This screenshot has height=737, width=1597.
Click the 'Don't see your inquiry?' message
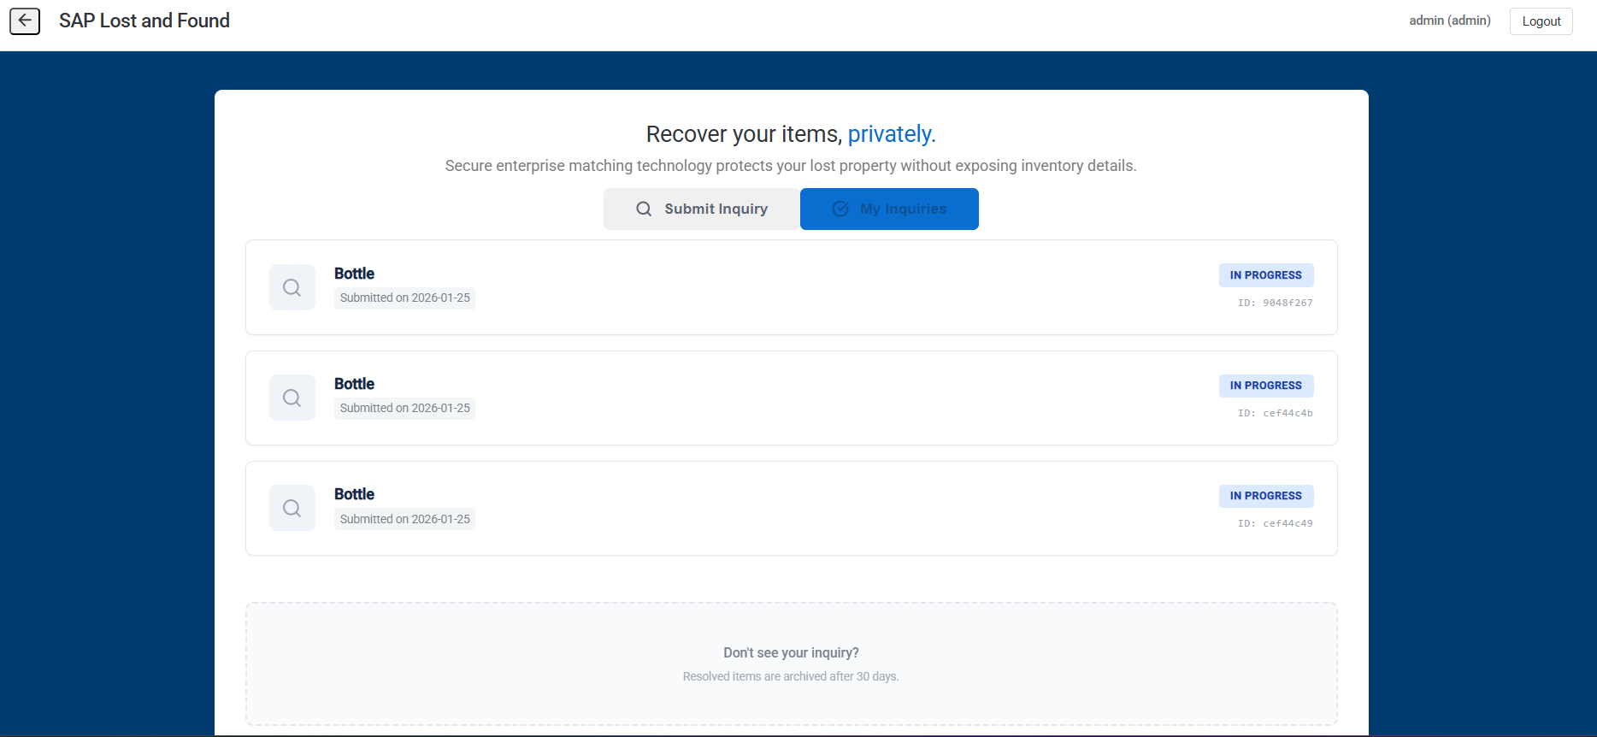pos(791,652)
